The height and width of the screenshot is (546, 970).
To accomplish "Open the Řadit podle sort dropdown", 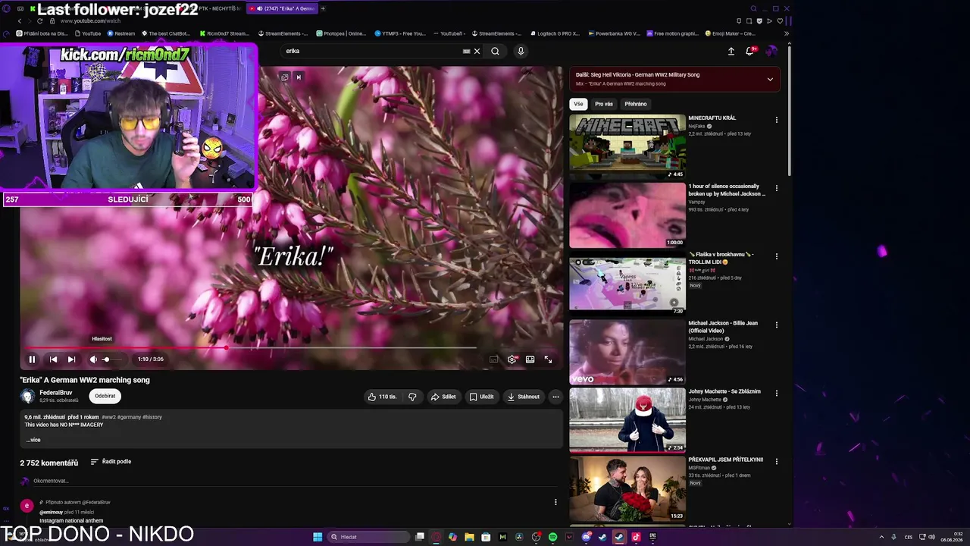I will [111, 462].
